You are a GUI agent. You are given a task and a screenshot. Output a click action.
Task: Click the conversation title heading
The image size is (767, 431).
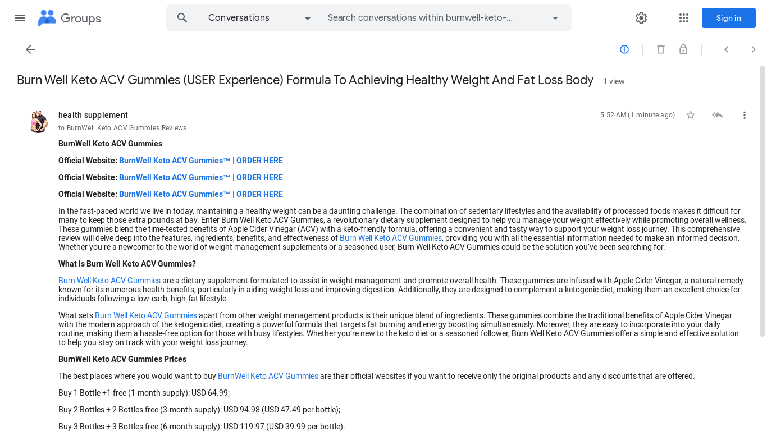pos(305,80)
